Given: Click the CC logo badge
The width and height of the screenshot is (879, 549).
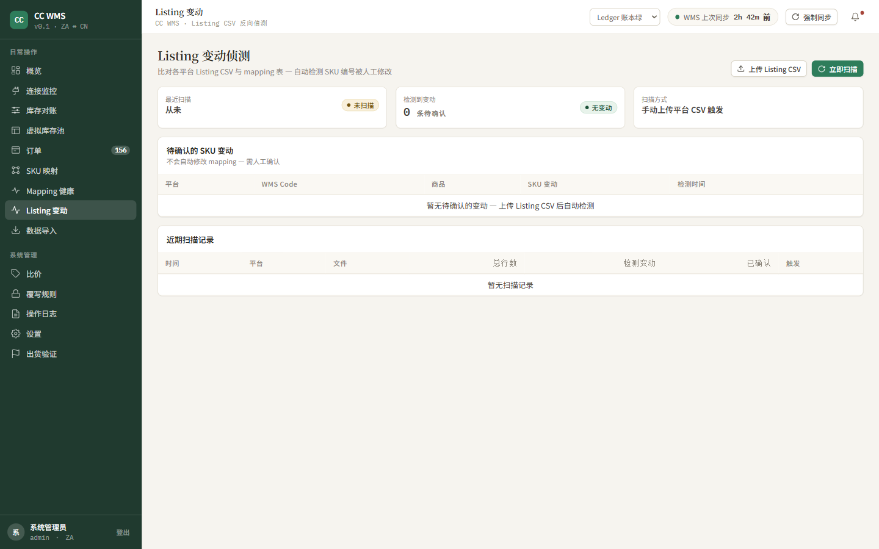Looking at the screenshot, I should coord(19,20).
